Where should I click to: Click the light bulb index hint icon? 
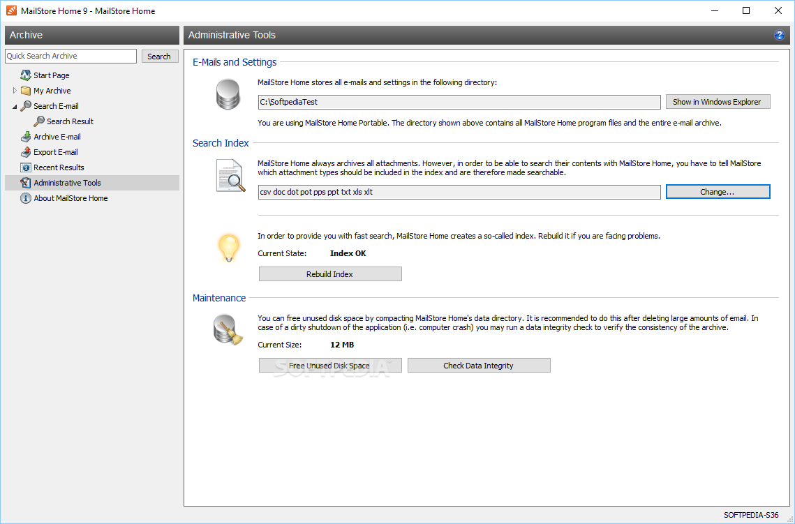[x=229, y=248]
